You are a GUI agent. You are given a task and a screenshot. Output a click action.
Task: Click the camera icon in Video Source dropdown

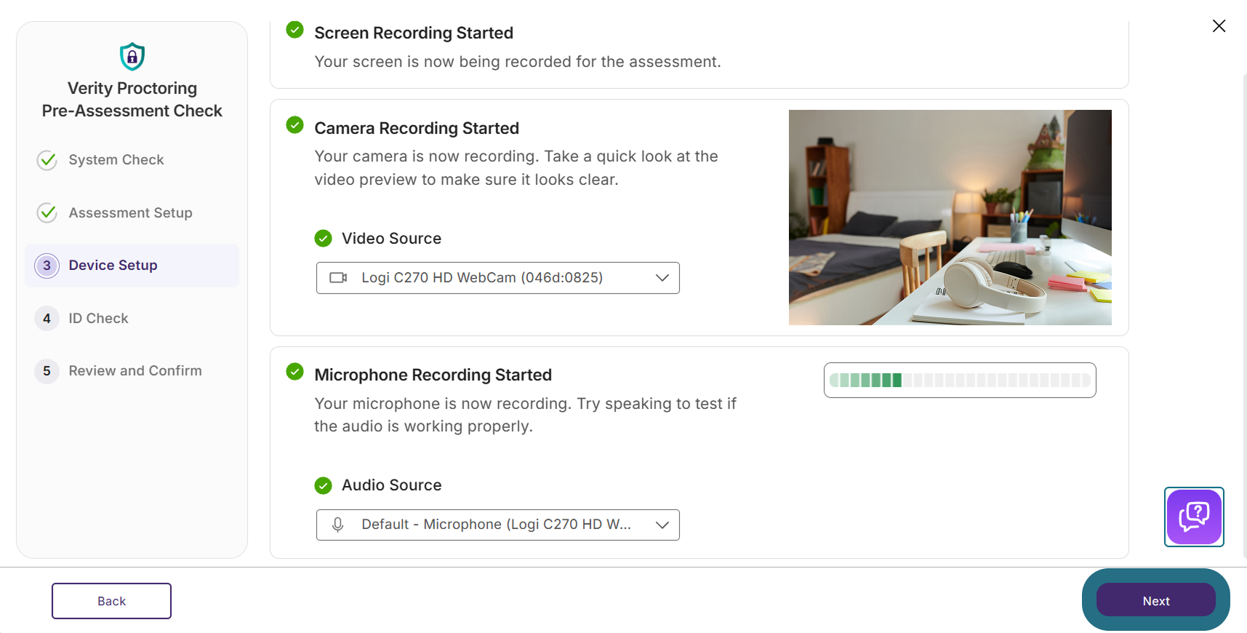pyautogui.click(x=338, y=278)
